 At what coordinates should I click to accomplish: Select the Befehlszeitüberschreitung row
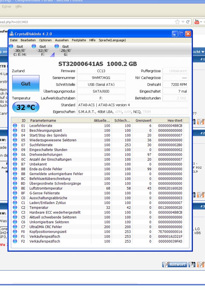(97, 178)
